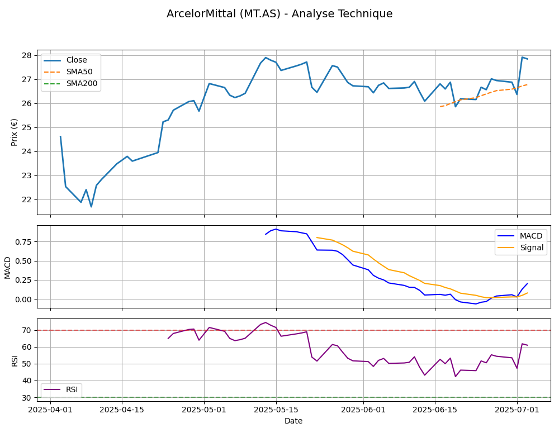Click the Prix (€) axis label
559x447 pixels.
15,132
